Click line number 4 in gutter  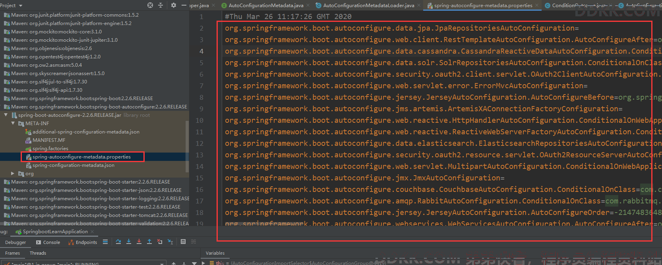point(201,51)
